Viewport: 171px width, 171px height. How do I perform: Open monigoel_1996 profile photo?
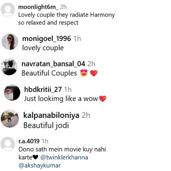click(10, 42)
